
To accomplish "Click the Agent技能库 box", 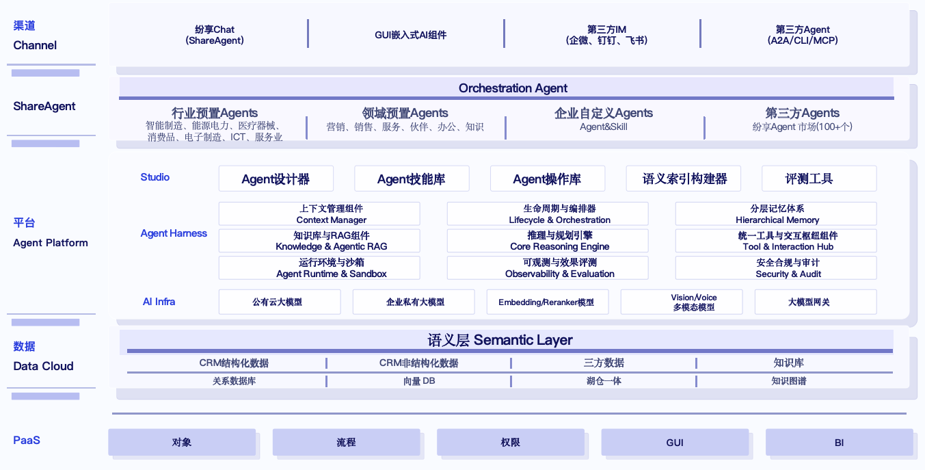I will pos(412,179).
